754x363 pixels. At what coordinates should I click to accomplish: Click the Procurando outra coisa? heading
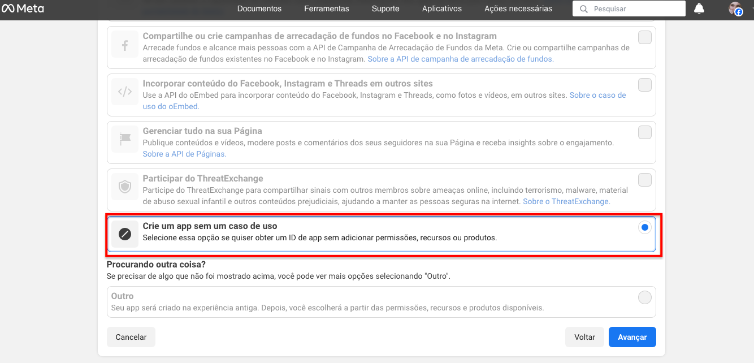click(156, 265)
